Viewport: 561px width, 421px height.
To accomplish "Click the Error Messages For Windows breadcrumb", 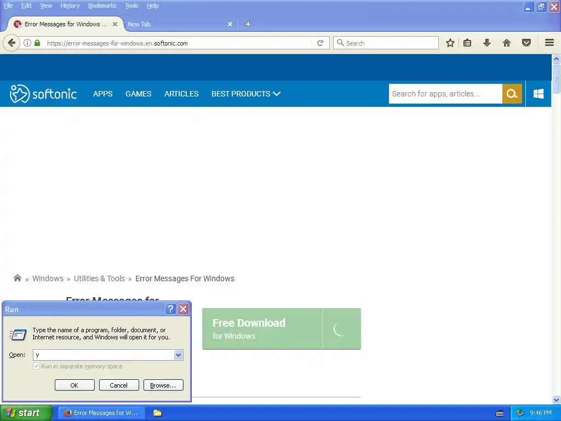I will click(185, 278).
